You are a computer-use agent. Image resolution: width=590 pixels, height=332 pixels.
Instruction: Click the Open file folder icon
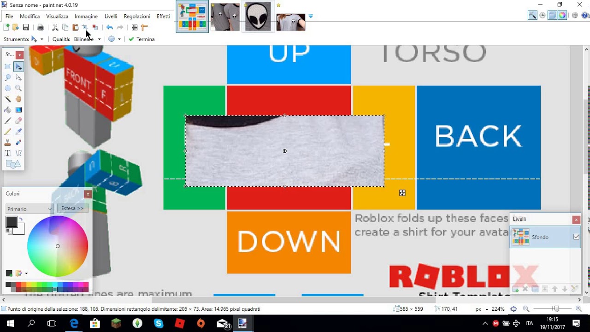click(x=16, y=28)
